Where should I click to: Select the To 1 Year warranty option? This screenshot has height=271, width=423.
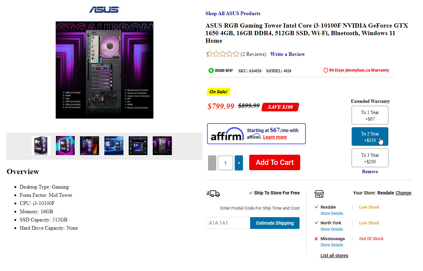click(370, 115)
